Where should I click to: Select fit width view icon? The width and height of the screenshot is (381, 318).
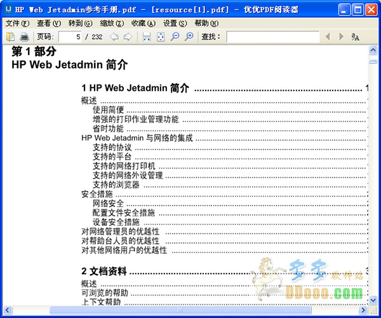point(147,37)
